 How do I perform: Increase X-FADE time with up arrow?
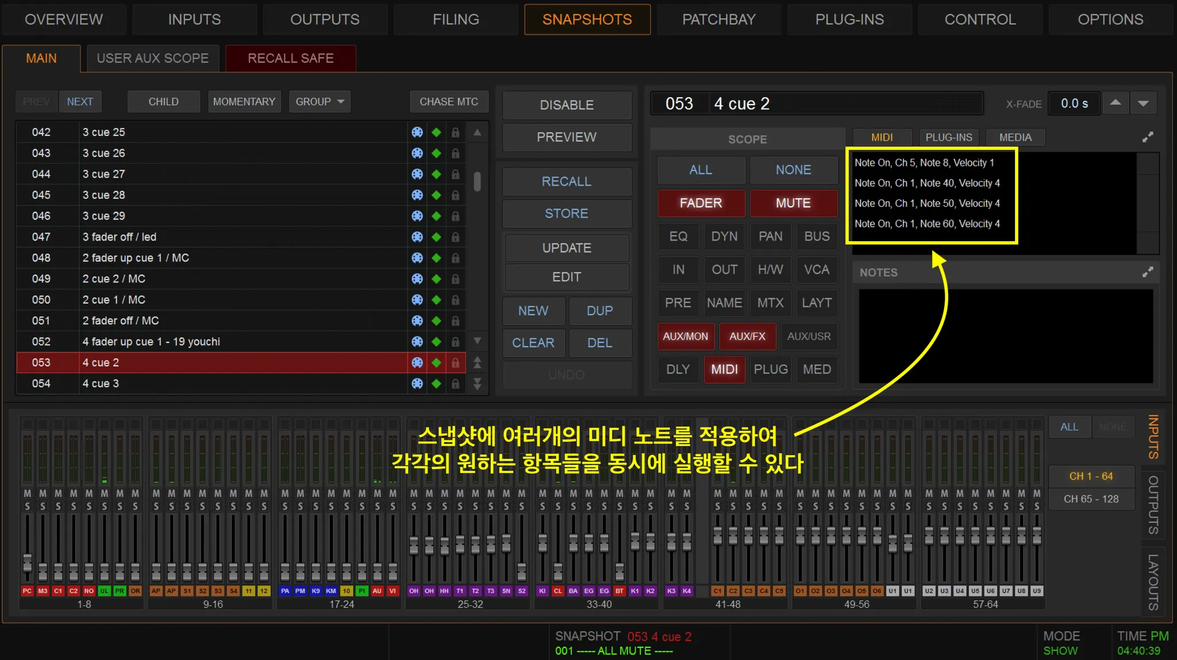point(1115,103)
